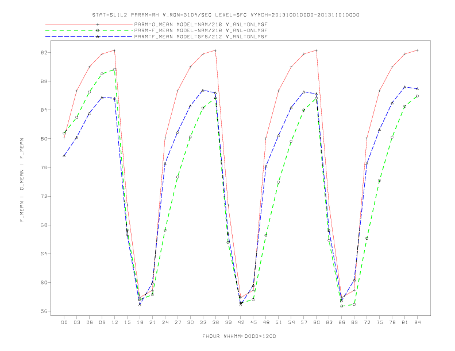Click the green curve's circle marker at hour 27
Viewport: 455px width, 351px height.
tap(178, 177)
